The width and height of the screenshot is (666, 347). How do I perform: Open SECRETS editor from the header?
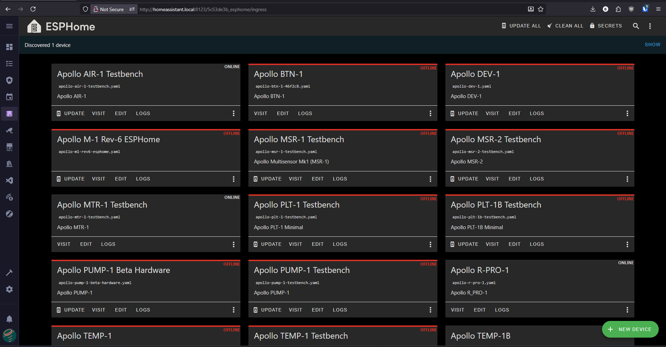[x=606, y=26]
